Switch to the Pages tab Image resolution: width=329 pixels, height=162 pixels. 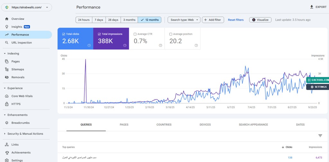coord(124,124)
